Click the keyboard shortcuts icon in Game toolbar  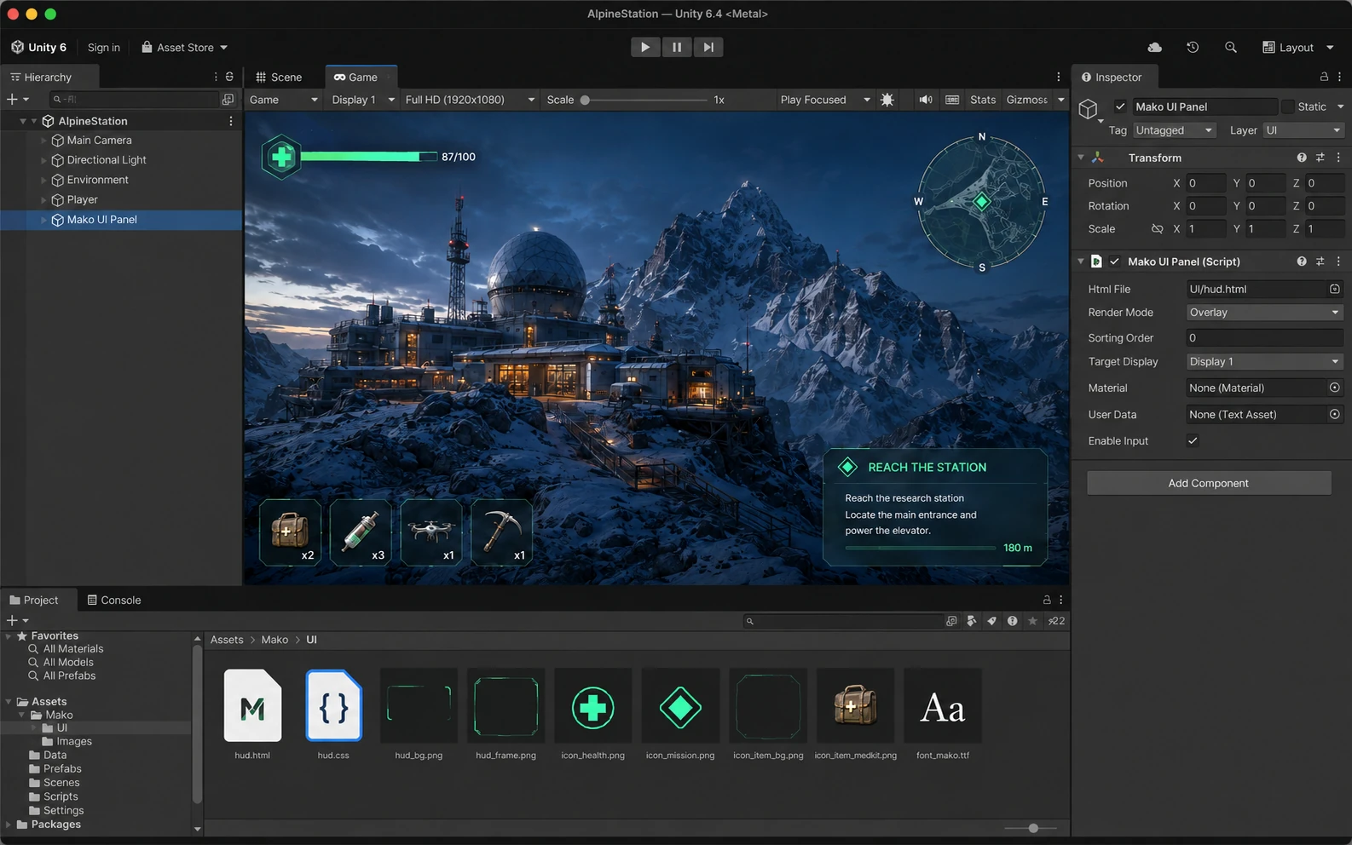(952, 100)
